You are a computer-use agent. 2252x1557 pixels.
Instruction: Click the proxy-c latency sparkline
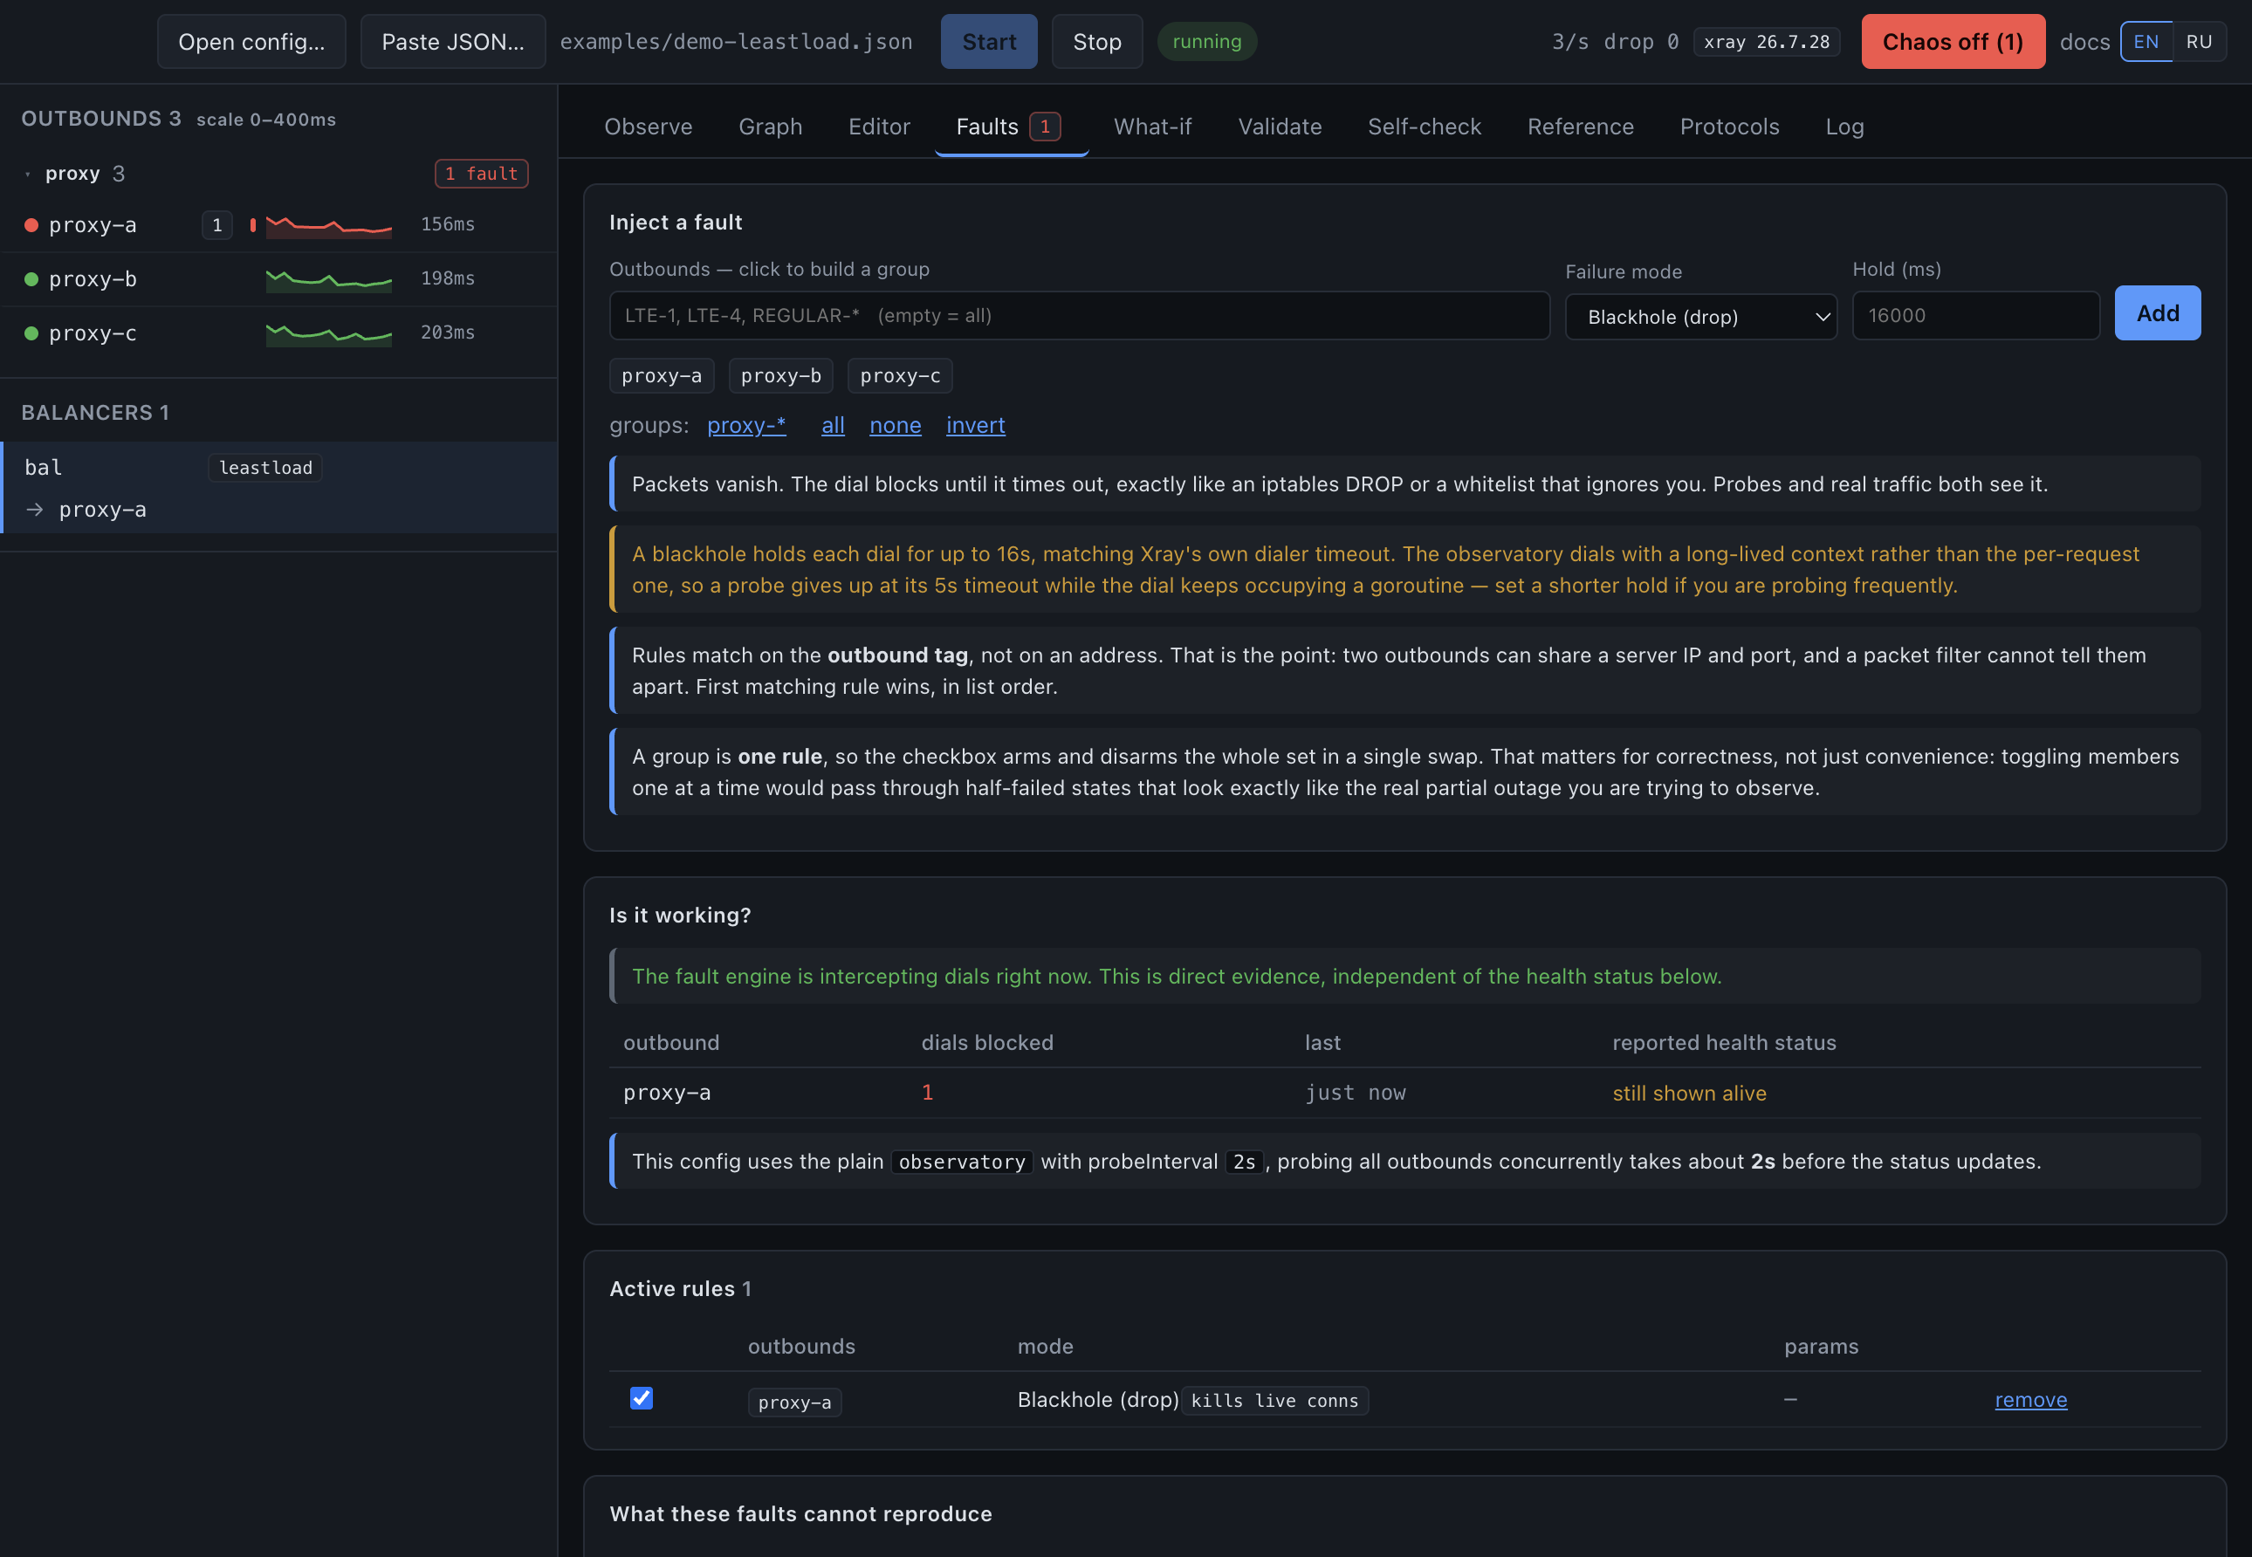click(329, 333)
